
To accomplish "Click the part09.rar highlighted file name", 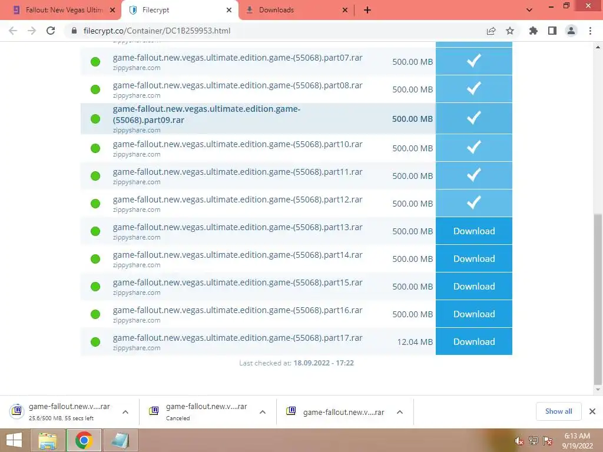I will tap(207, 114).
